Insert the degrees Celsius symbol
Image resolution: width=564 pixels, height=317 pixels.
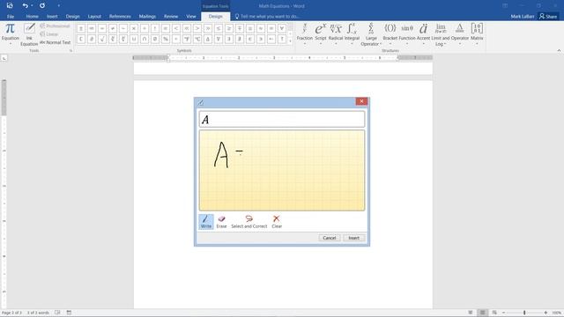tap(197, 39)
